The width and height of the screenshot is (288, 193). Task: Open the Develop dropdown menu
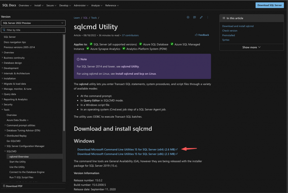tap(65, 6)
